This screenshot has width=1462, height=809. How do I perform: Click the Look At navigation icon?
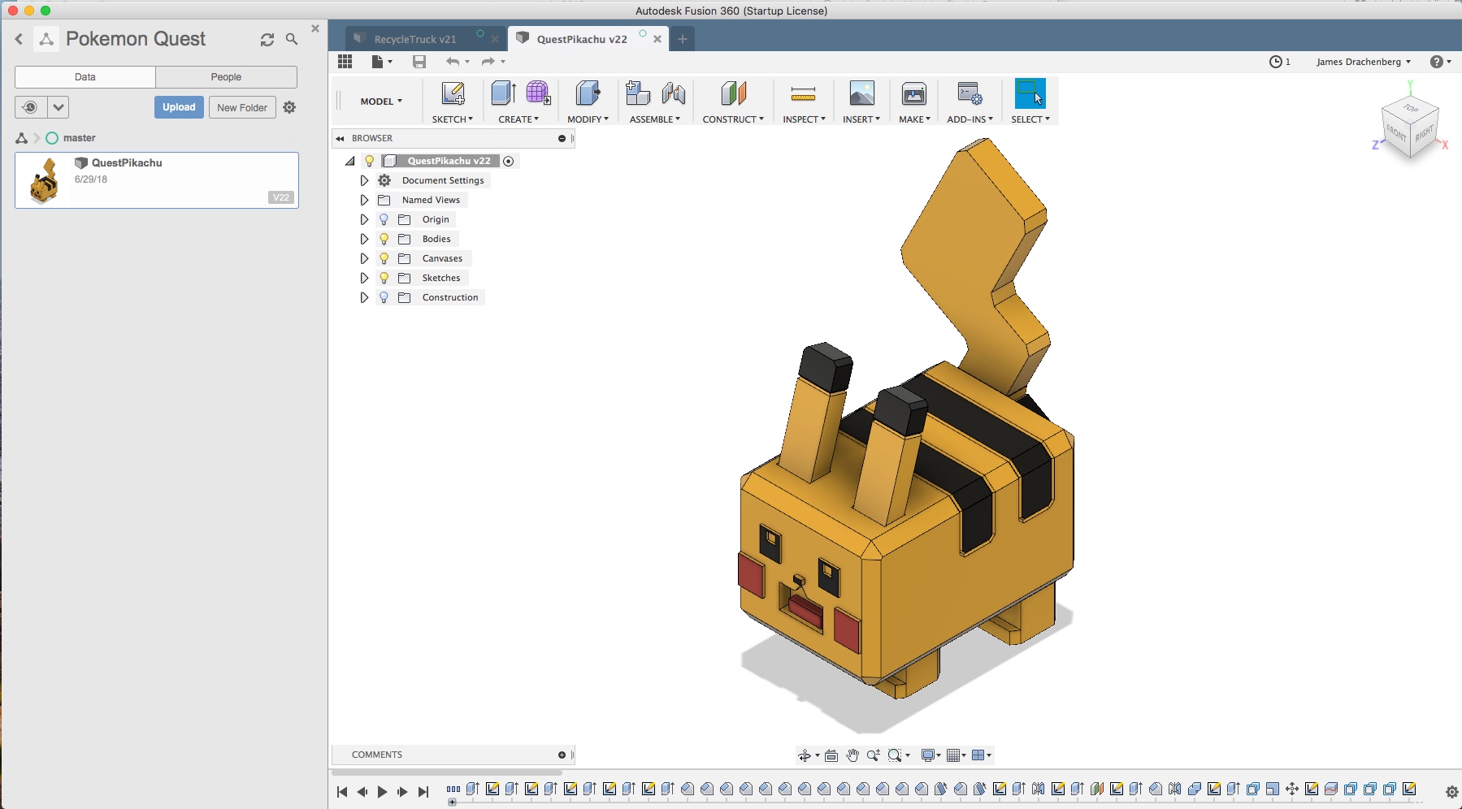(831, 755)
